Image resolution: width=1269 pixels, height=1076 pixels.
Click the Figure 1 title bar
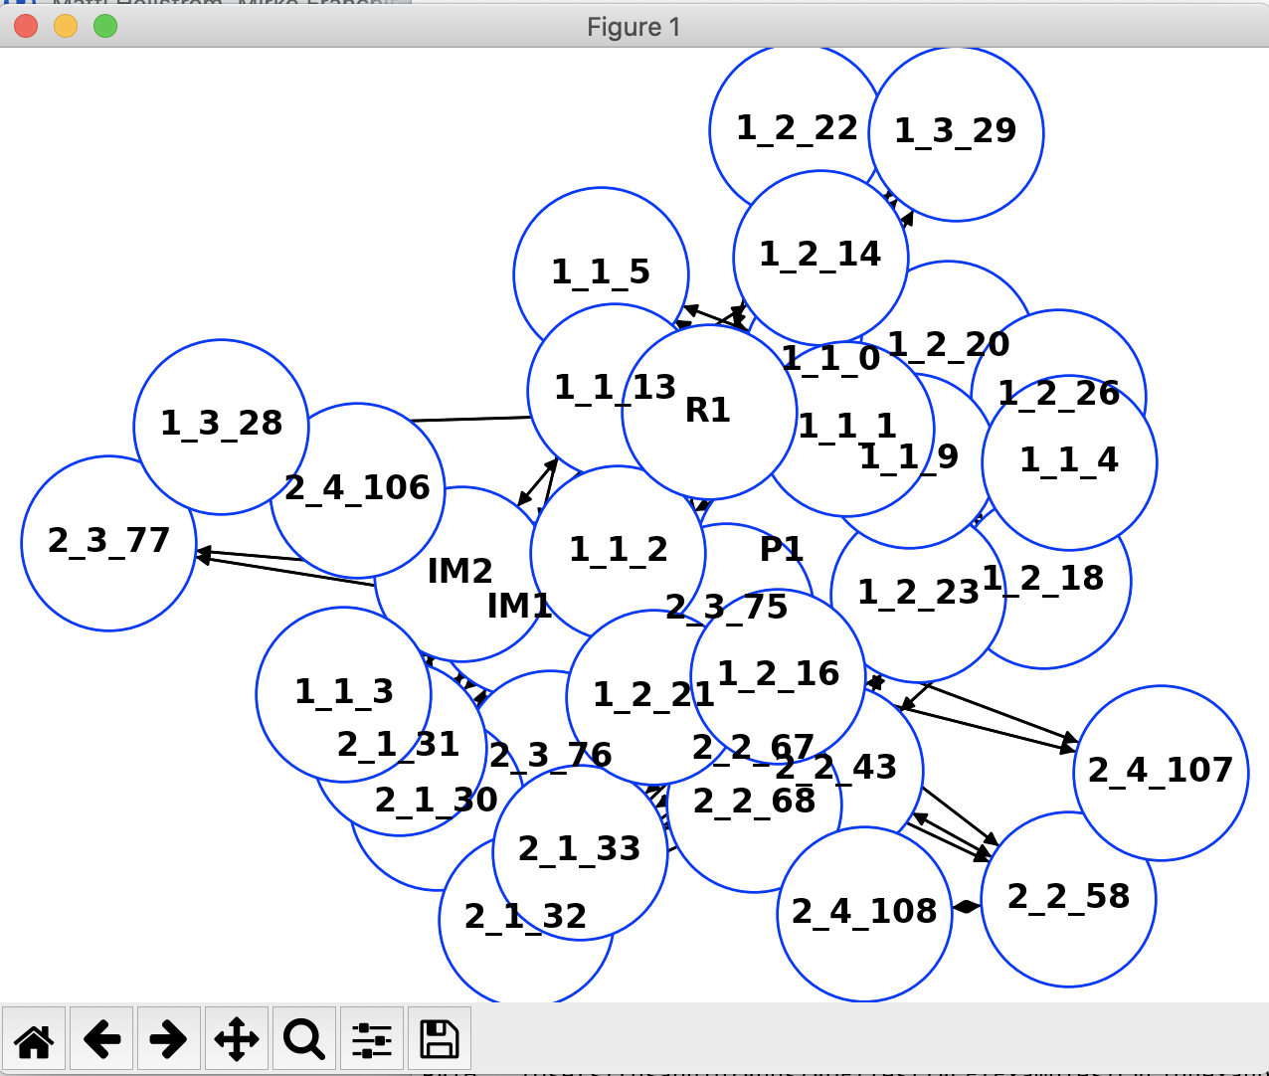(634, 27)
